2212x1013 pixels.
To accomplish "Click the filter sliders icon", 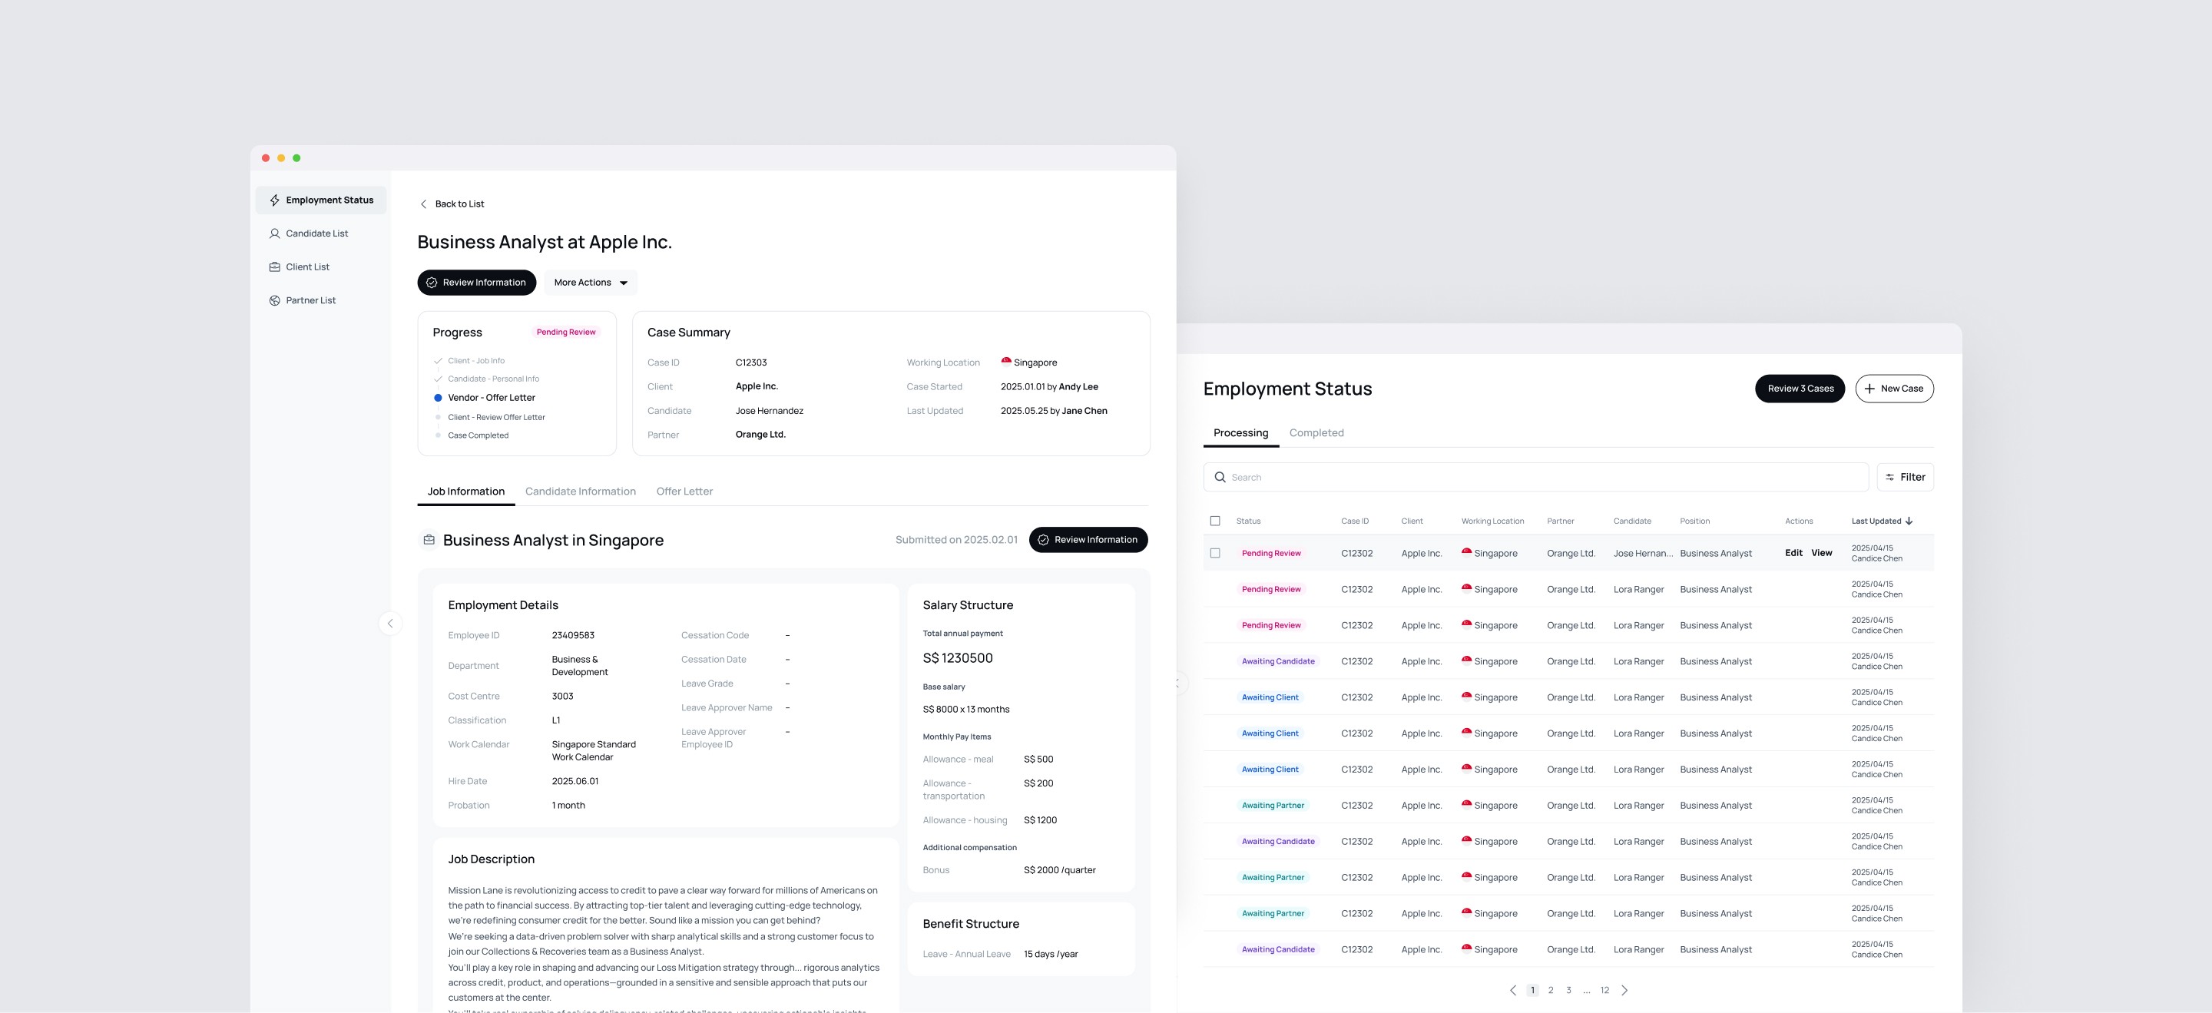I will pos(1889,477).
